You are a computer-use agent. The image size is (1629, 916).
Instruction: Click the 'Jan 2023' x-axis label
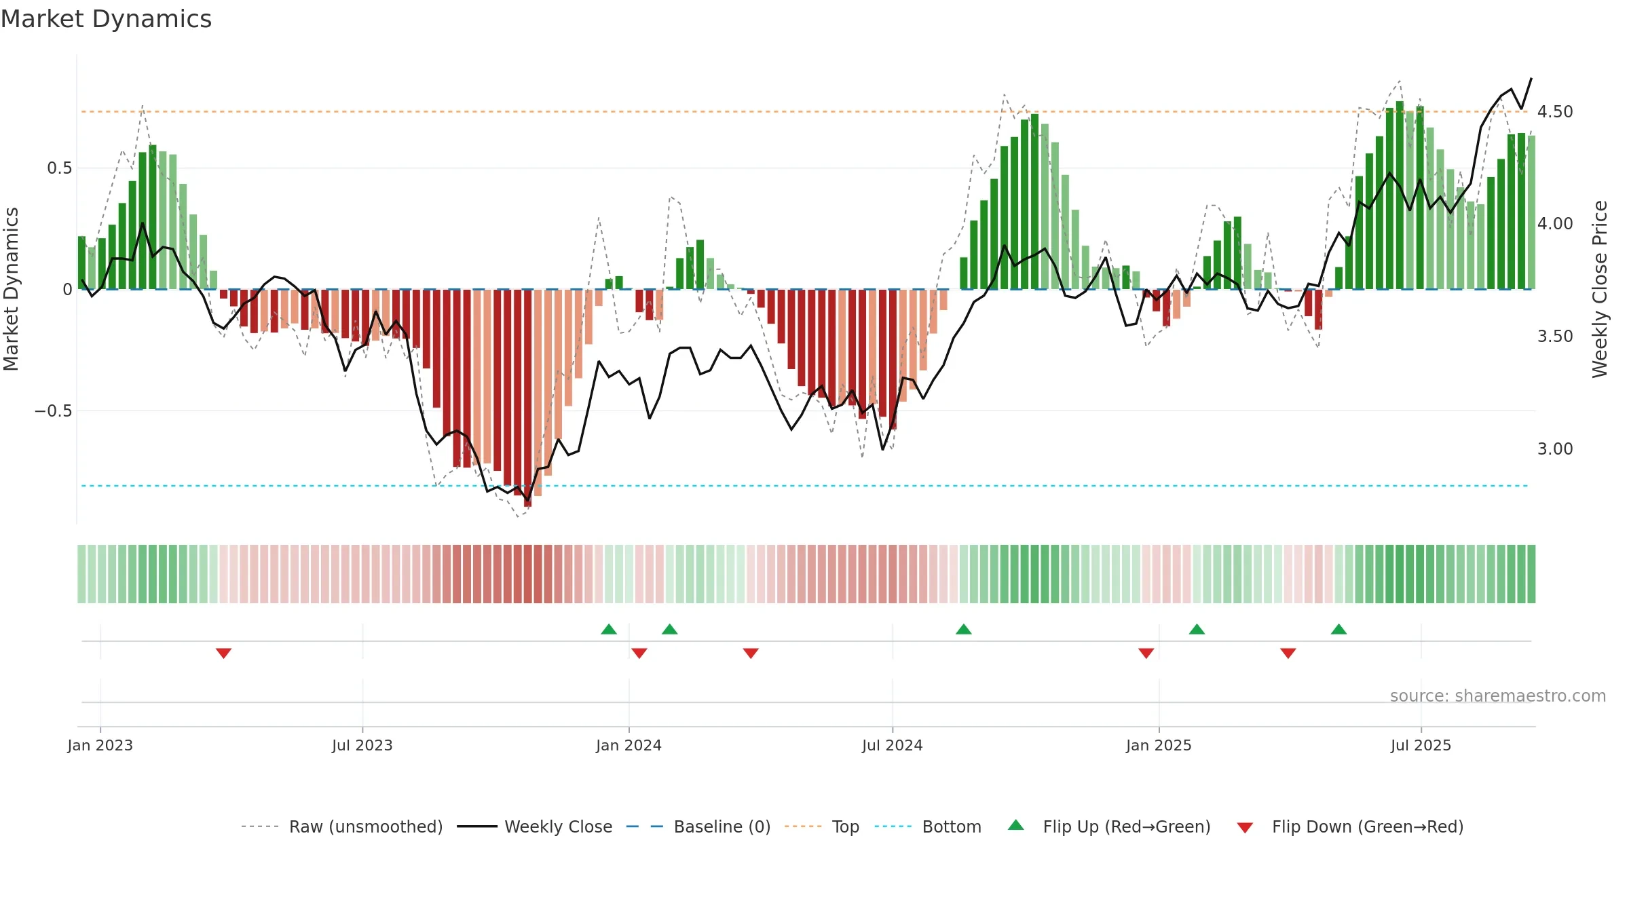click(x=100, y=745)
